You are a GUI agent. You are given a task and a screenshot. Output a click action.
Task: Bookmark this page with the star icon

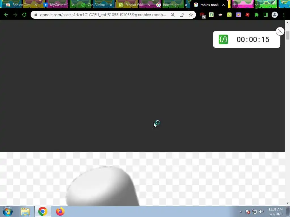tap(191, 15)
